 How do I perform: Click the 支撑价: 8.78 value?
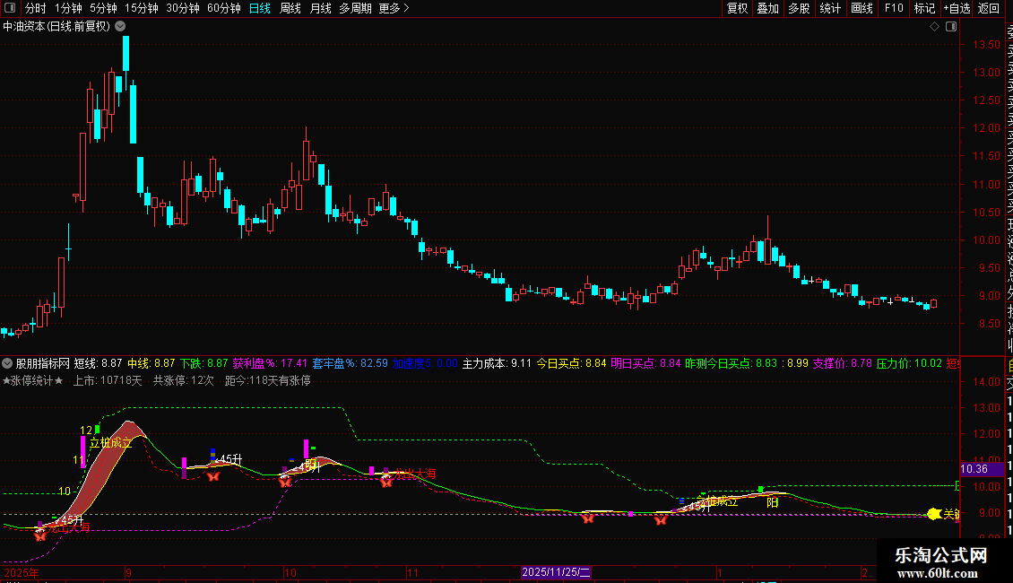[843, 363]
